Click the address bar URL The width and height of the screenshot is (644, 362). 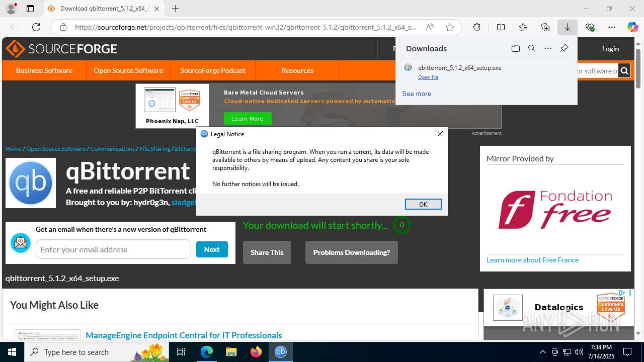[246, 27]
